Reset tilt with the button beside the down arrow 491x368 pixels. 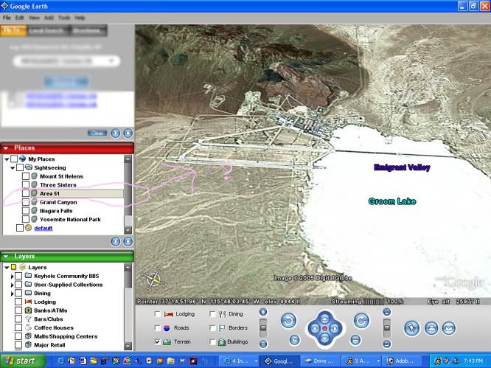355,340
